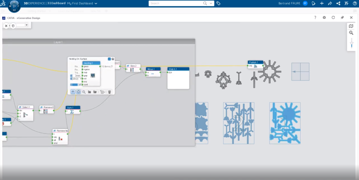Toggle hidden-eye icon on Size.2 node
This screenshot has height=180, width=359.
point(128,66)
